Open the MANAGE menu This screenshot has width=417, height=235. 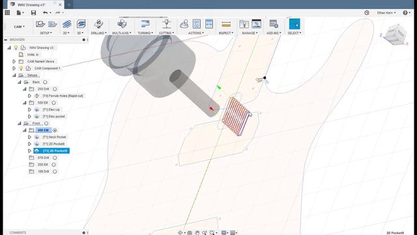[250, 33]
